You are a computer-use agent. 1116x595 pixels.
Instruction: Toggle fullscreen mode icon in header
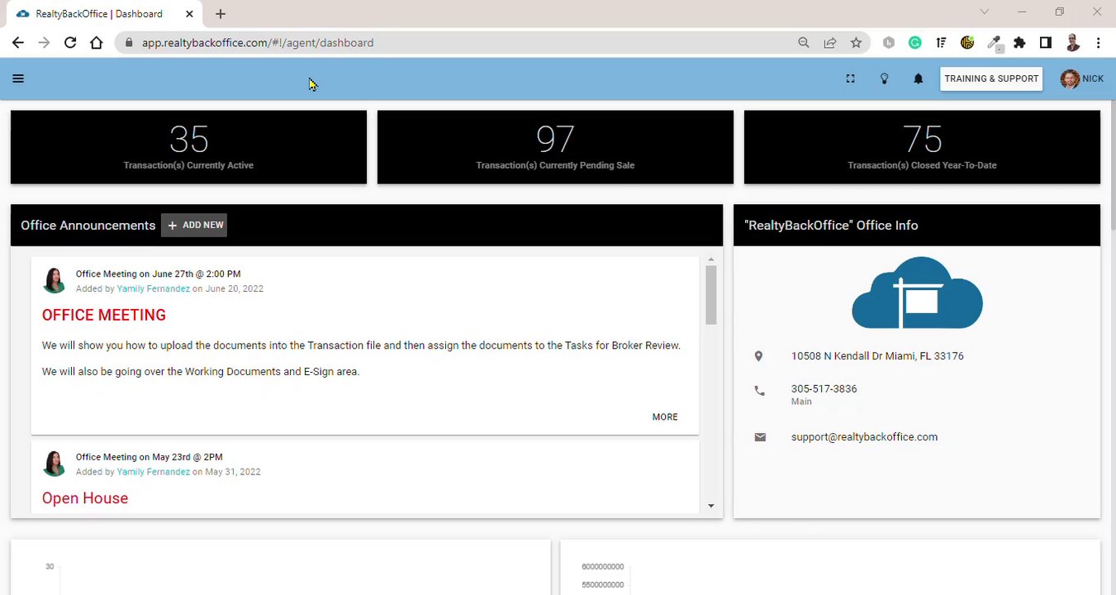pos(850,79)
